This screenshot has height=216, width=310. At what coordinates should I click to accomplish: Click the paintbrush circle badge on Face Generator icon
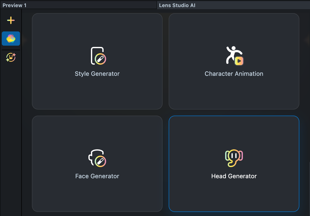[100, 161]
